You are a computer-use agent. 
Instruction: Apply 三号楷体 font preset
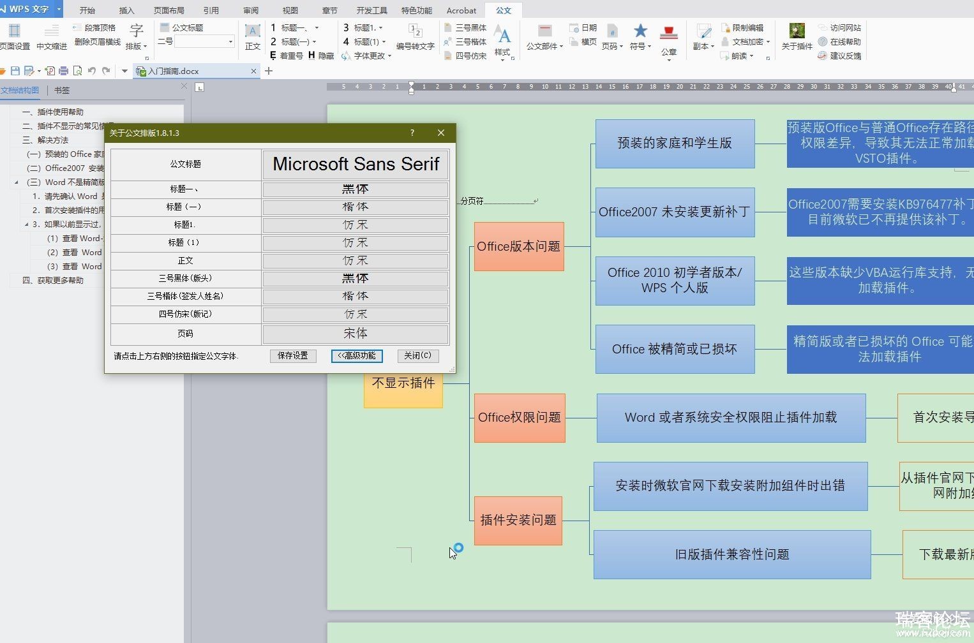(x=465, y=42)
